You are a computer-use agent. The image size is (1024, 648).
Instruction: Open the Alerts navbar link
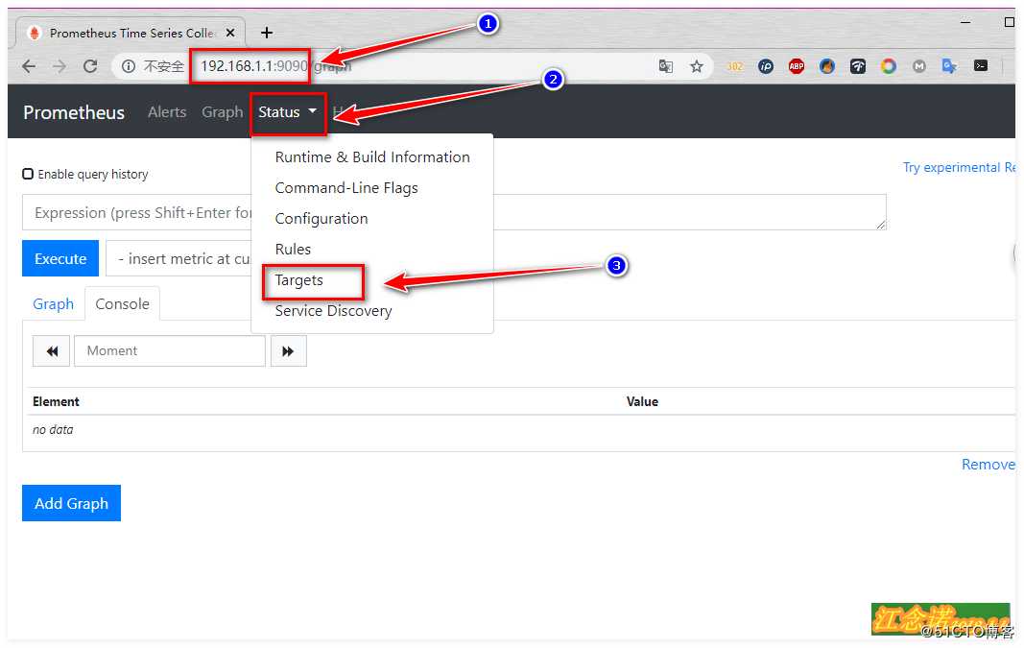pyautogui.click(x=167, y=112)
